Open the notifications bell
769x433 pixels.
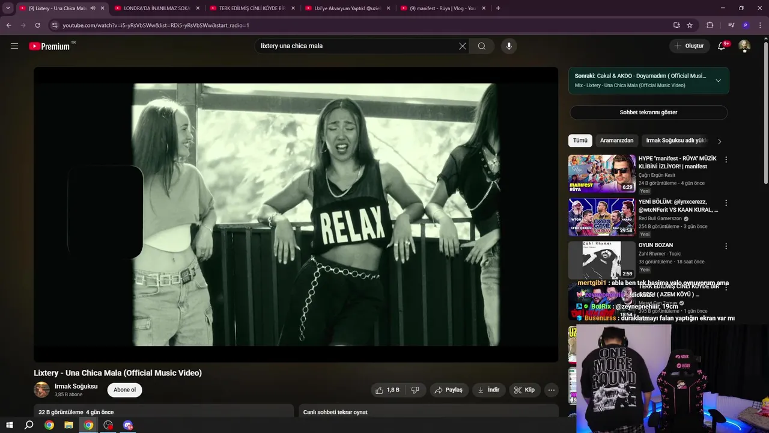click(722, 46)
